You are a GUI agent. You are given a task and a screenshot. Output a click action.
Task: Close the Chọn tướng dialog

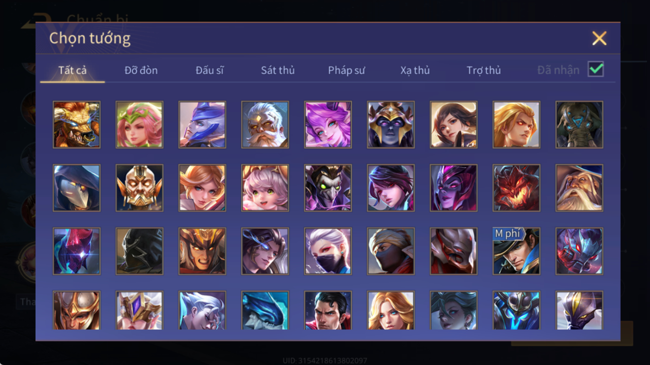(599, 38)
